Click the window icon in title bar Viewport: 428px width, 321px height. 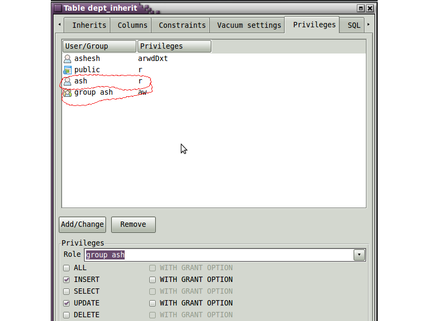pos(58,8)
